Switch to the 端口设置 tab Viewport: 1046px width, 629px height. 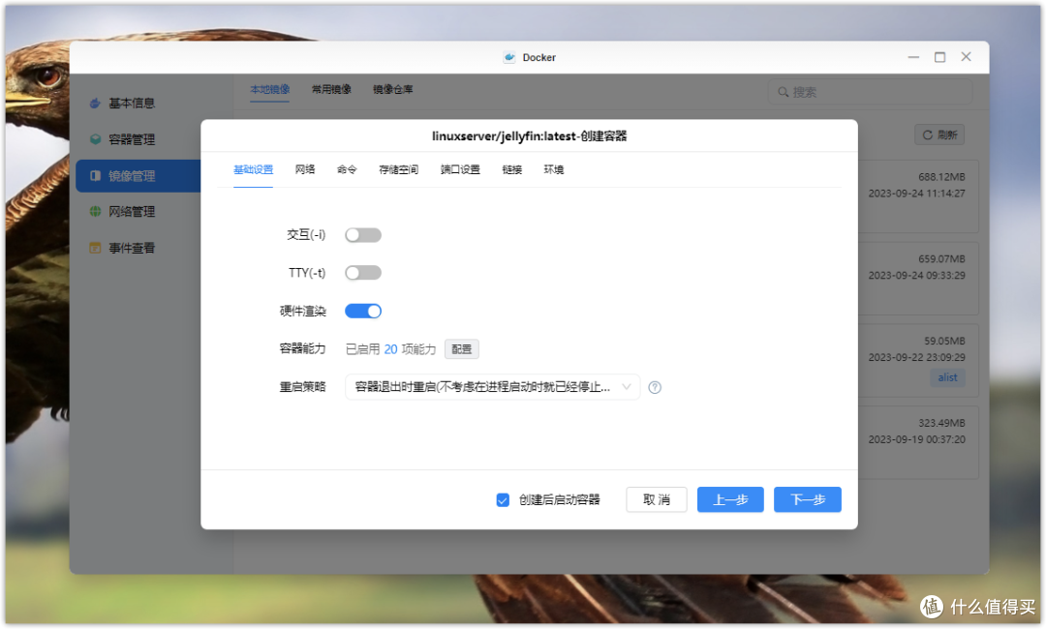coord(460,170)
